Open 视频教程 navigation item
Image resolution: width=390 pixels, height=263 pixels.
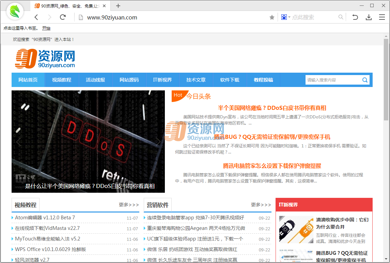click(x=62, y=80)
